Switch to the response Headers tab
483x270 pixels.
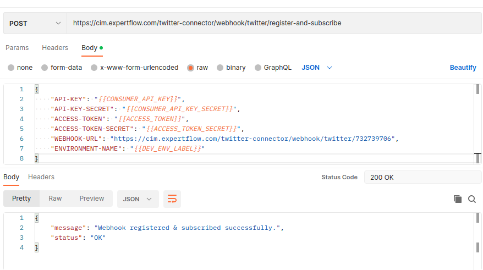(x=41, y=177)
